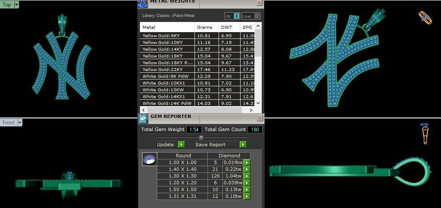
Task: Click the Total Gem Weight value 1.54
Action: 194,129
